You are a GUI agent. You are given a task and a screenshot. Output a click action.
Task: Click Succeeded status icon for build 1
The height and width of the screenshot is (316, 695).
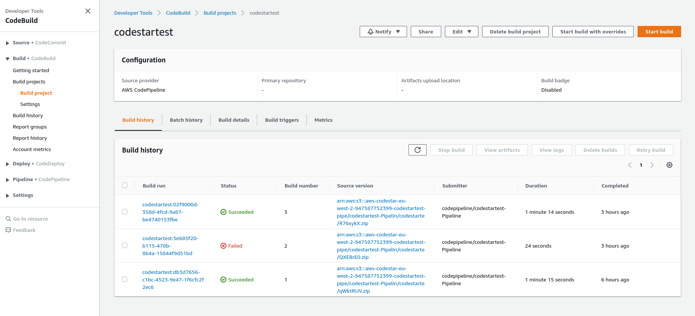tap(223, 280)
